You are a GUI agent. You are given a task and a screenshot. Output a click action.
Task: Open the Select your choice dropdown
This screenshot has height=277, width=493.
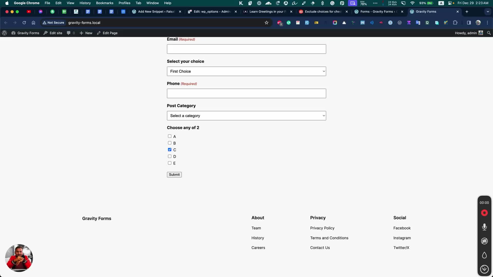(x=246, y=71)
